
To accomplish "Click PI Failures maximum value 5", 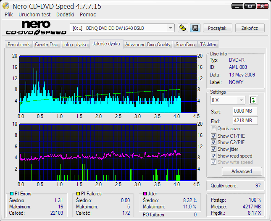I will pyautogui.click(x=129, y=207).
